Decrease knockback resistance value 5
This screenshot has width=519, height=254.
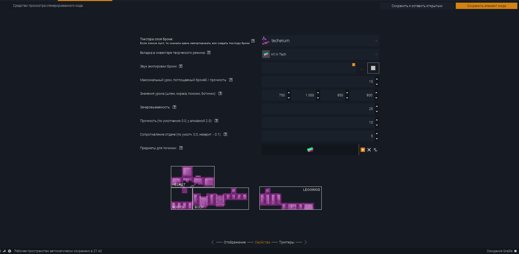(x=377, y=139)
